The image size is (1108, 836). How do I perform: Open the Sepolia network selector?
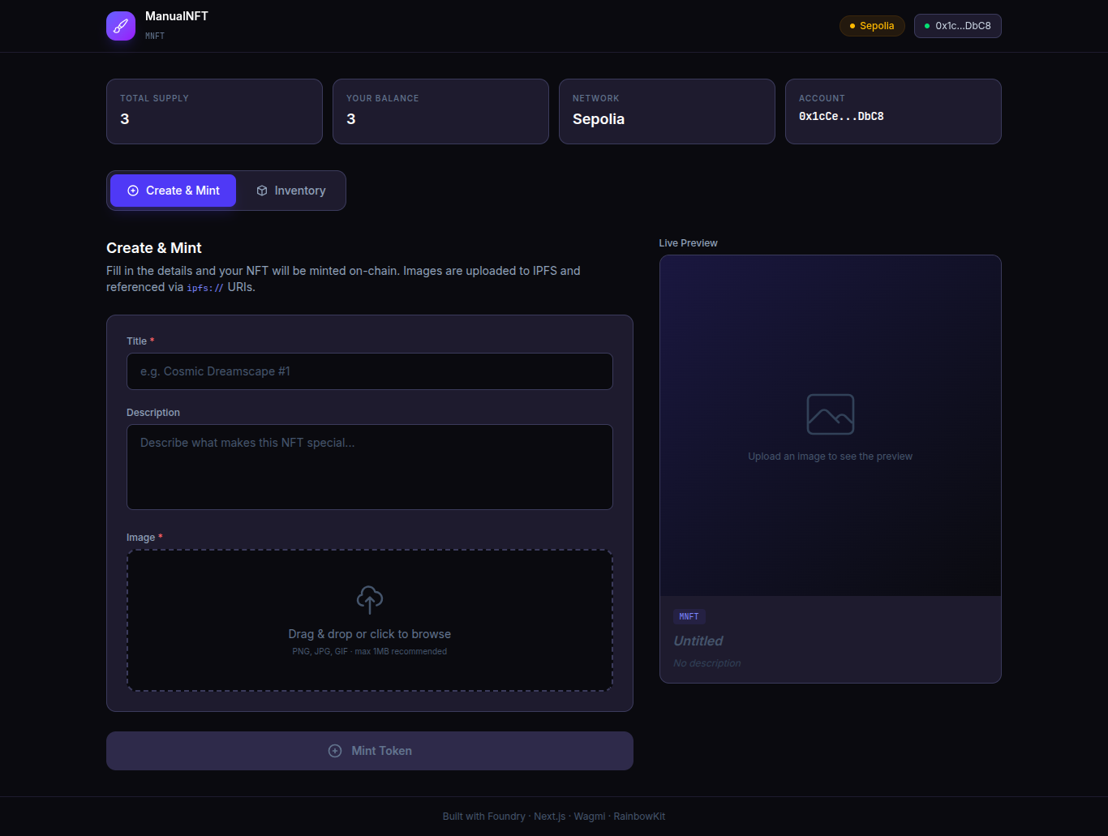point(872,26)
